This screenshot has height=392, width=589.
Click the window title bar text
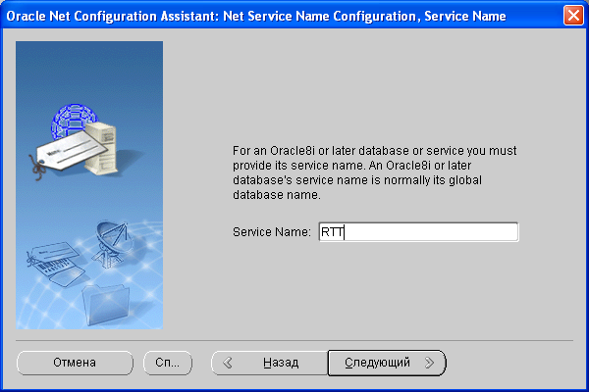point(256,16)
